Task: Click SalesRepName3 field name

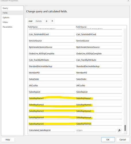Action: point(52,111)
